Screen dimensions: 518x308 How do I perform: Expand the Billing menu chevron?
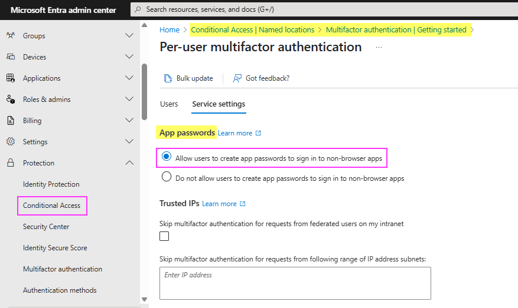[x=129, y=120]
